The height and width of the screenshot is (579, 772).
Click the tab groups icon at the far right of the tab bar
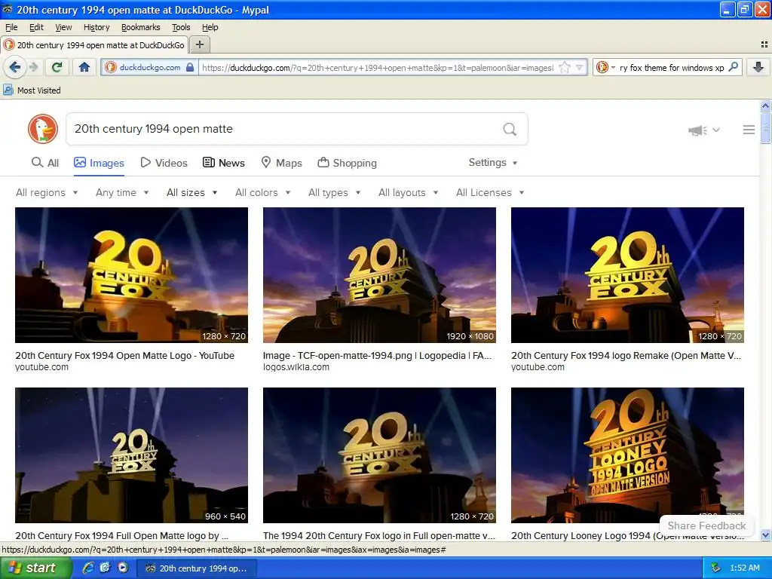click(x=764, y=44)
